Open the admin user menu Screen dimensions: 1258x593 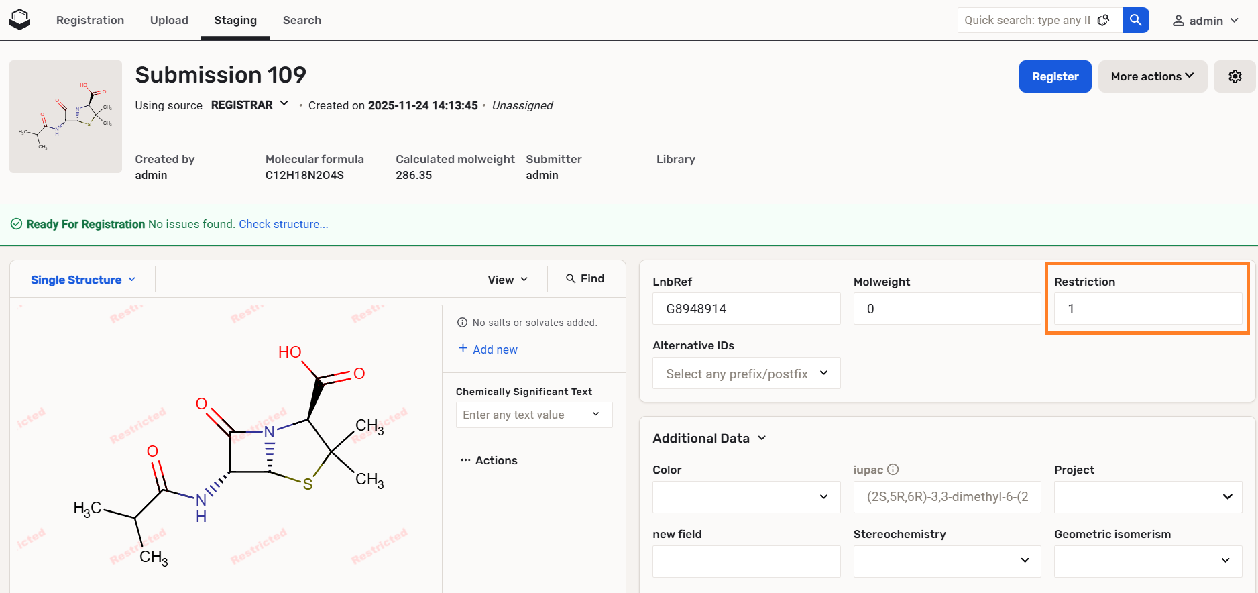pyautogui.click(x=1205, y=21)
